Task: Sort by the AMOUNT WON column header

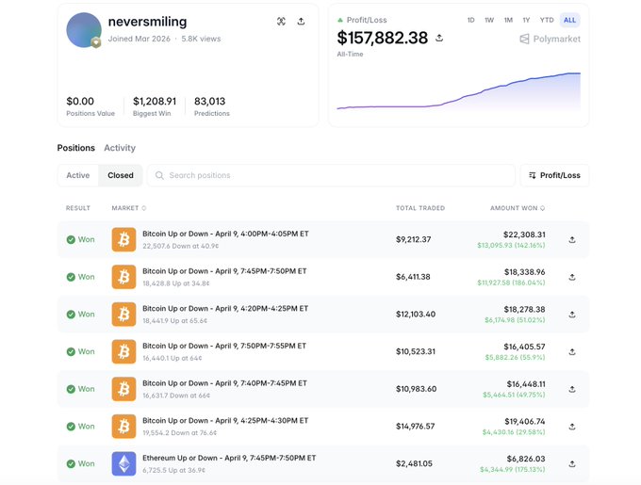Action: coord(518,208)
